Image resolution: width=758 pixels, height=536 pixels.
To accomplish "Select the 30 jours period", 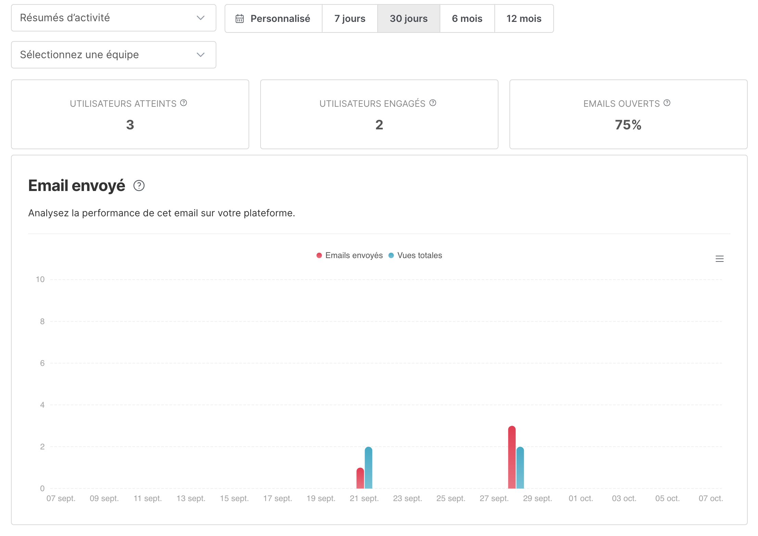I will 408,18.
